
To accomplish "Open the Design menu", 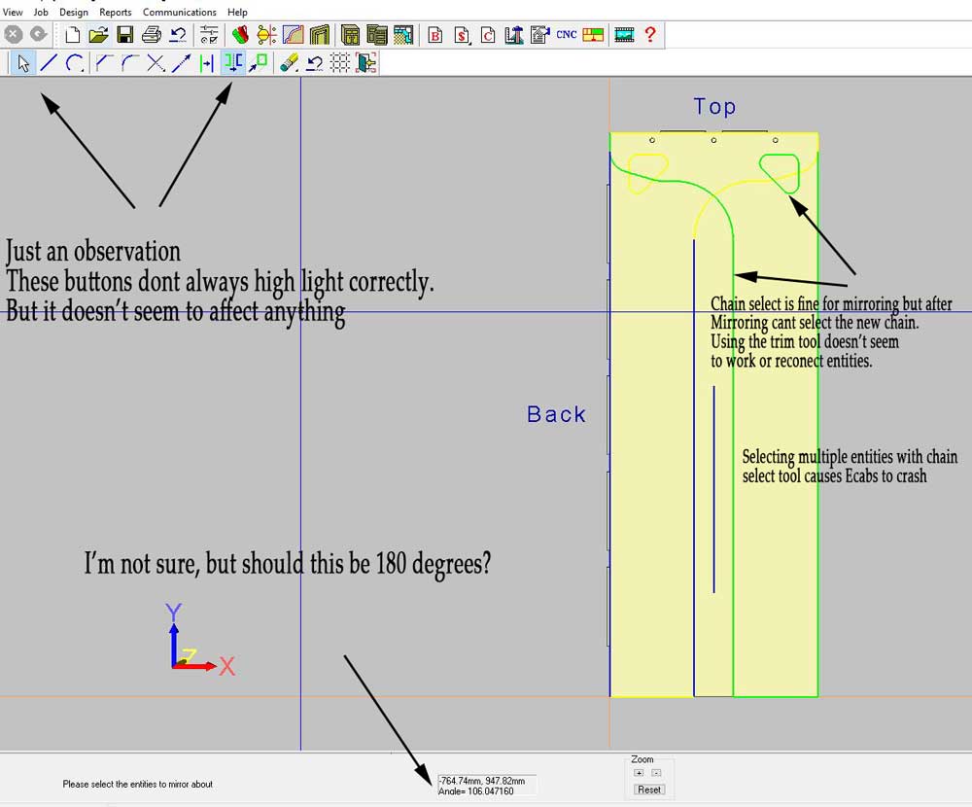I will (73, 13).
